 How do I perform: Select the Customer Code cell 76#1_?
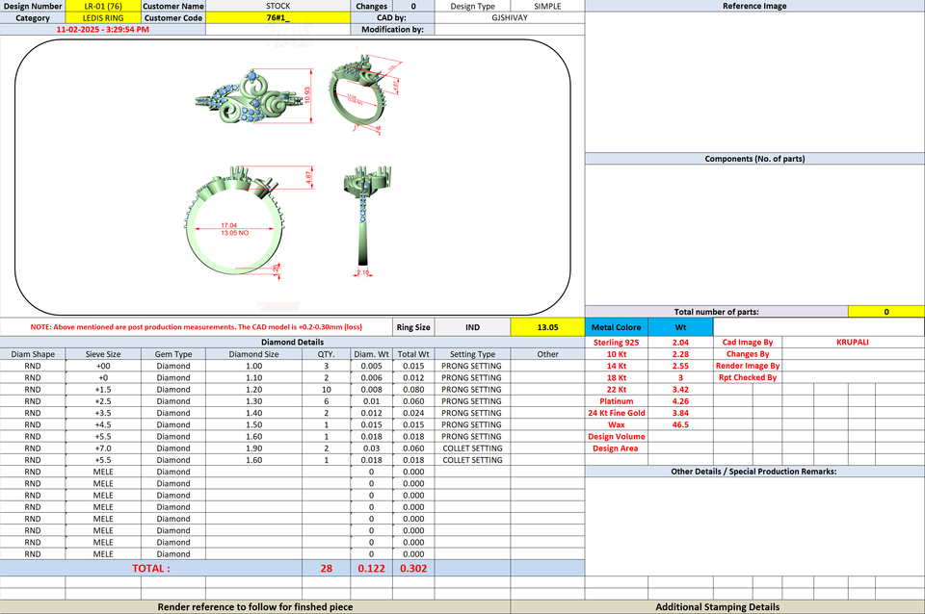(x=277, y=17)
